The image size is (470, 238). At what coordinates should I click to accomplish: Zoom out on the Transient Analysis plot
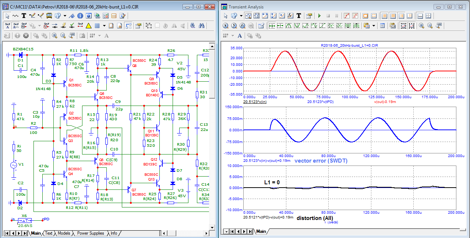click(430, 26)
